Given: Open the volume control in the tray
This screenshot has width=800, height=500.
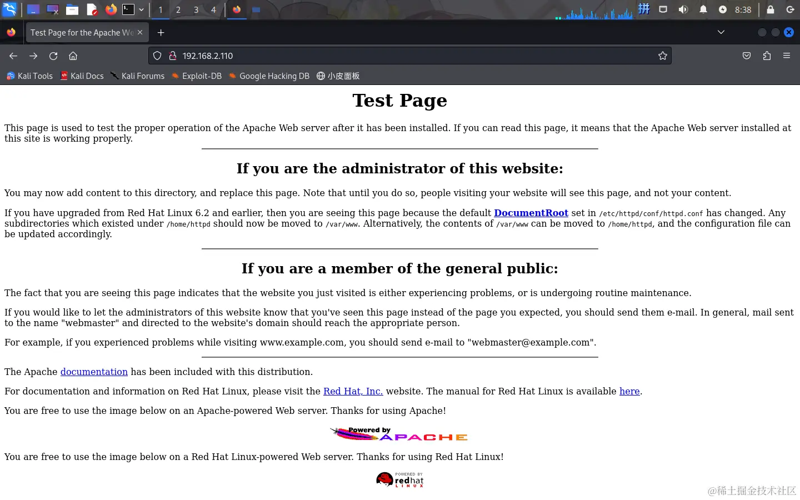Looking at the screenshot, I should pyautogui.click(x=683, y=9).
